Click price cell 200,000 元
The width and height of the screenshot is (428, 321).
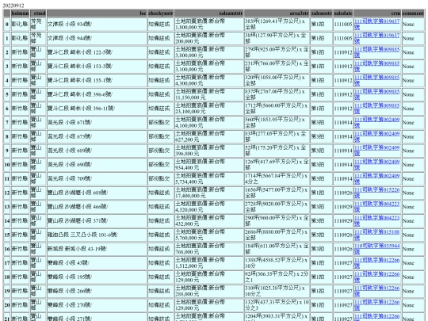[208, 38]
